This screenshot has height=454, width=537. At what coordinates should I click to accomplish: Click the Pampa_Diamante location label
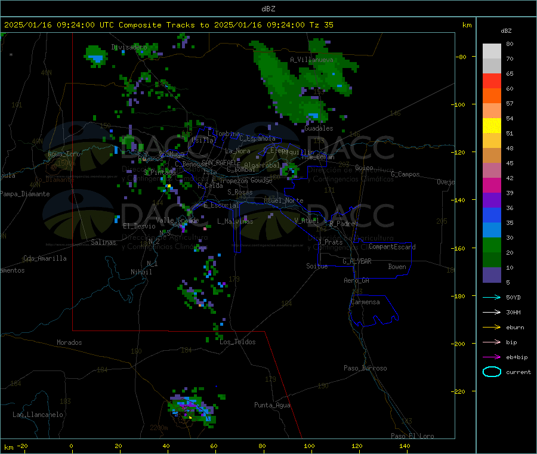tap(25, 194)
